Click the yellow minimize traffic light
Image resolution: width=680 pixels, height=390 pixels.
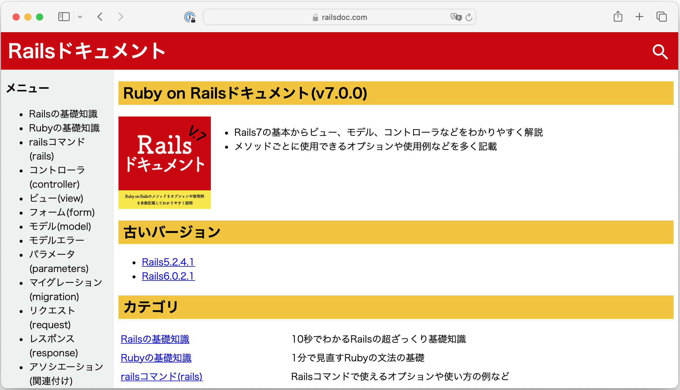coord(28,17)
